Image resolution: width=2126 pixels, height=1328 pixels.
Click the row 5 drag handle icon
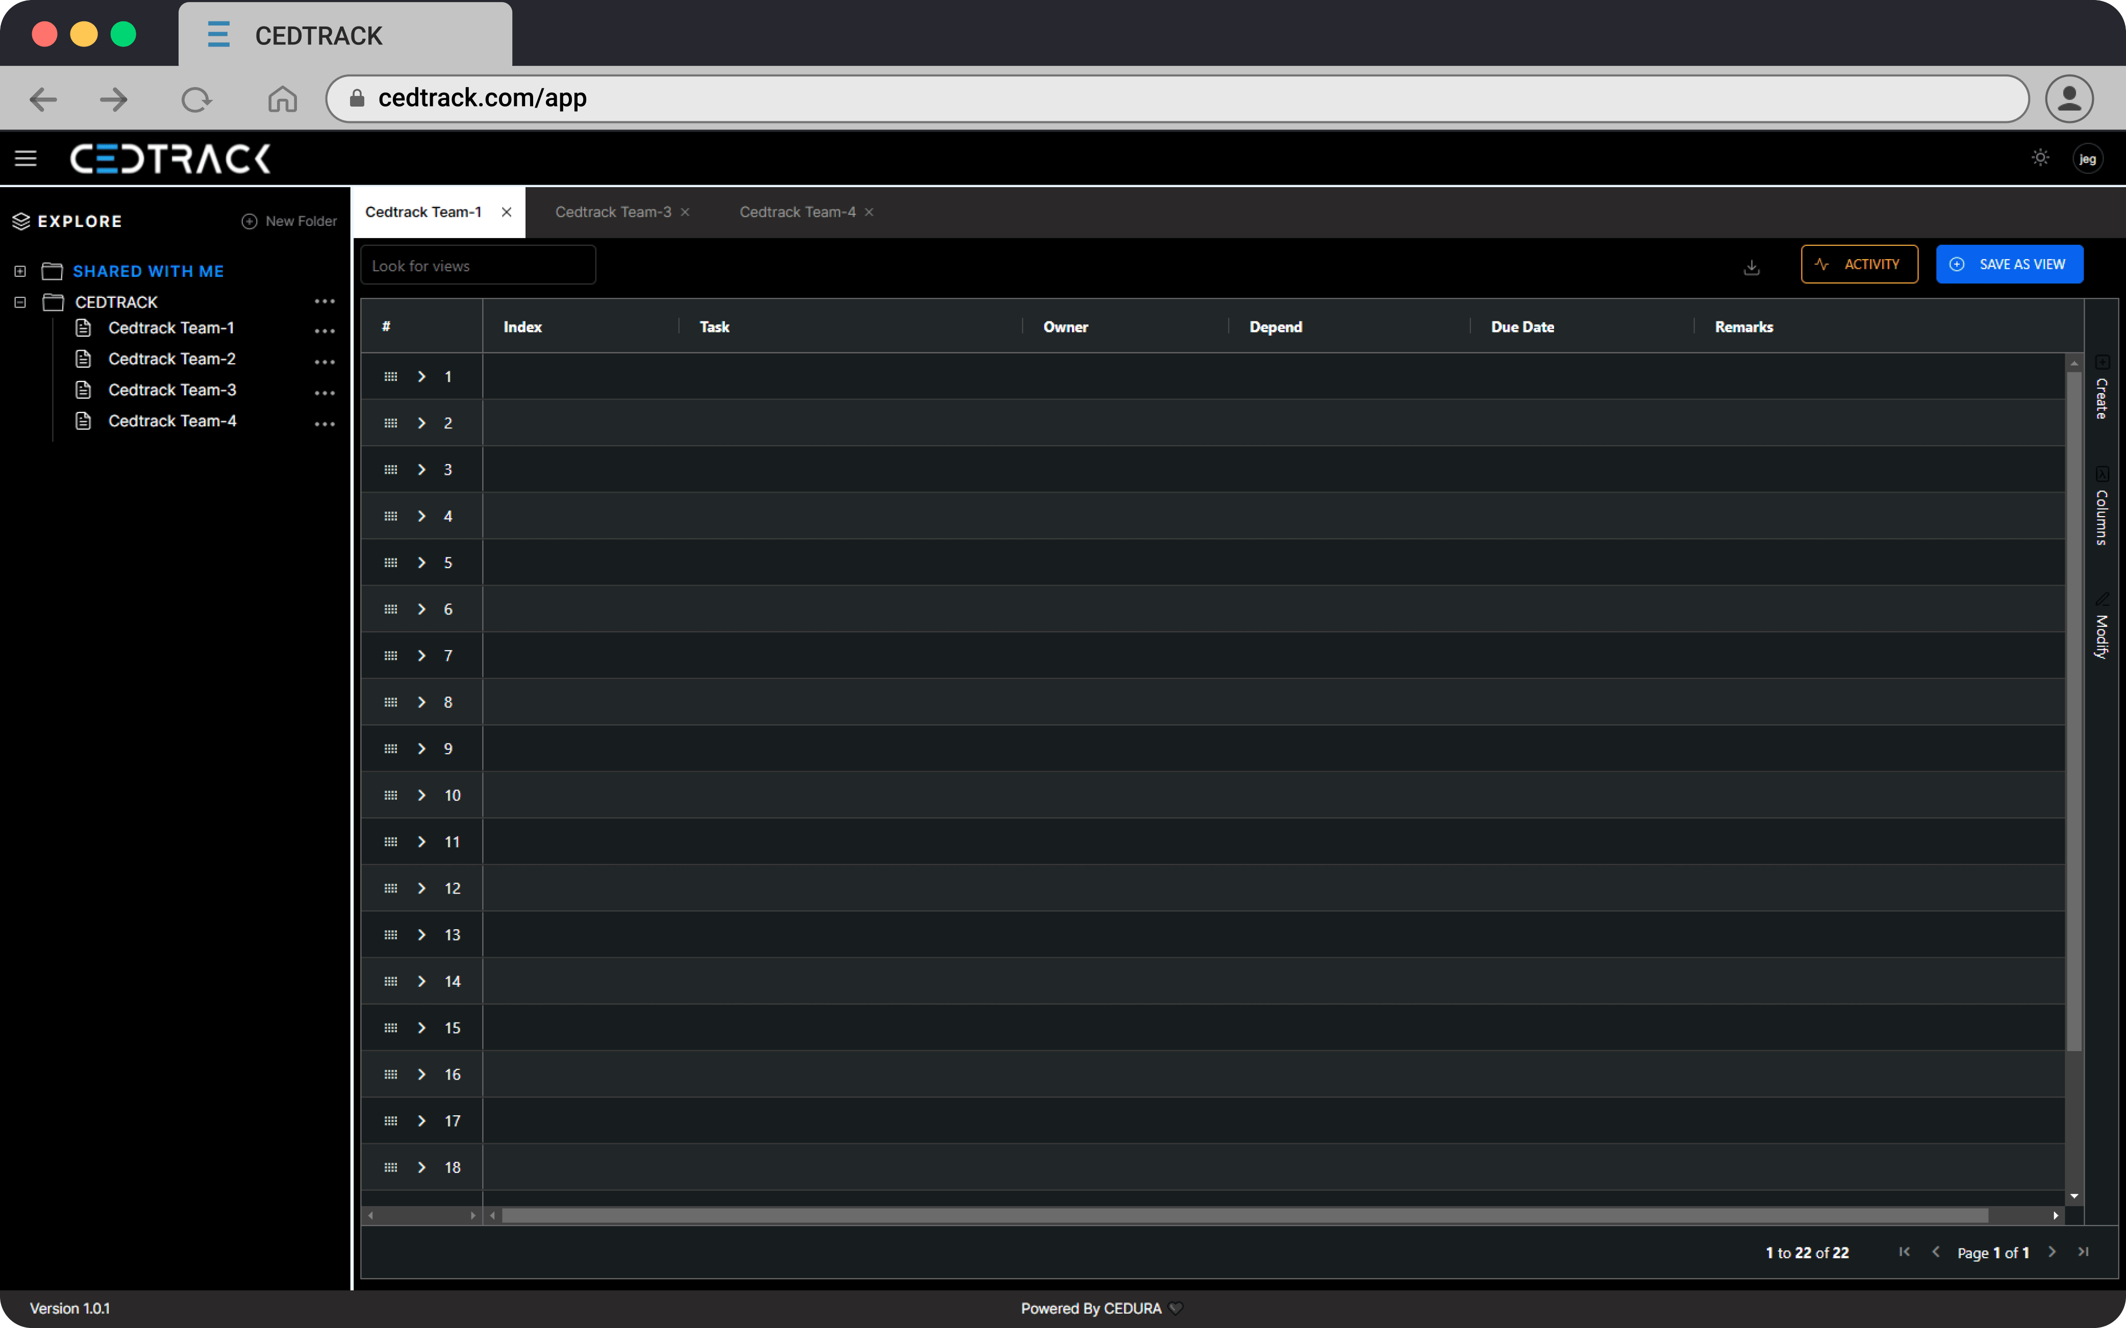pos(391,563)
